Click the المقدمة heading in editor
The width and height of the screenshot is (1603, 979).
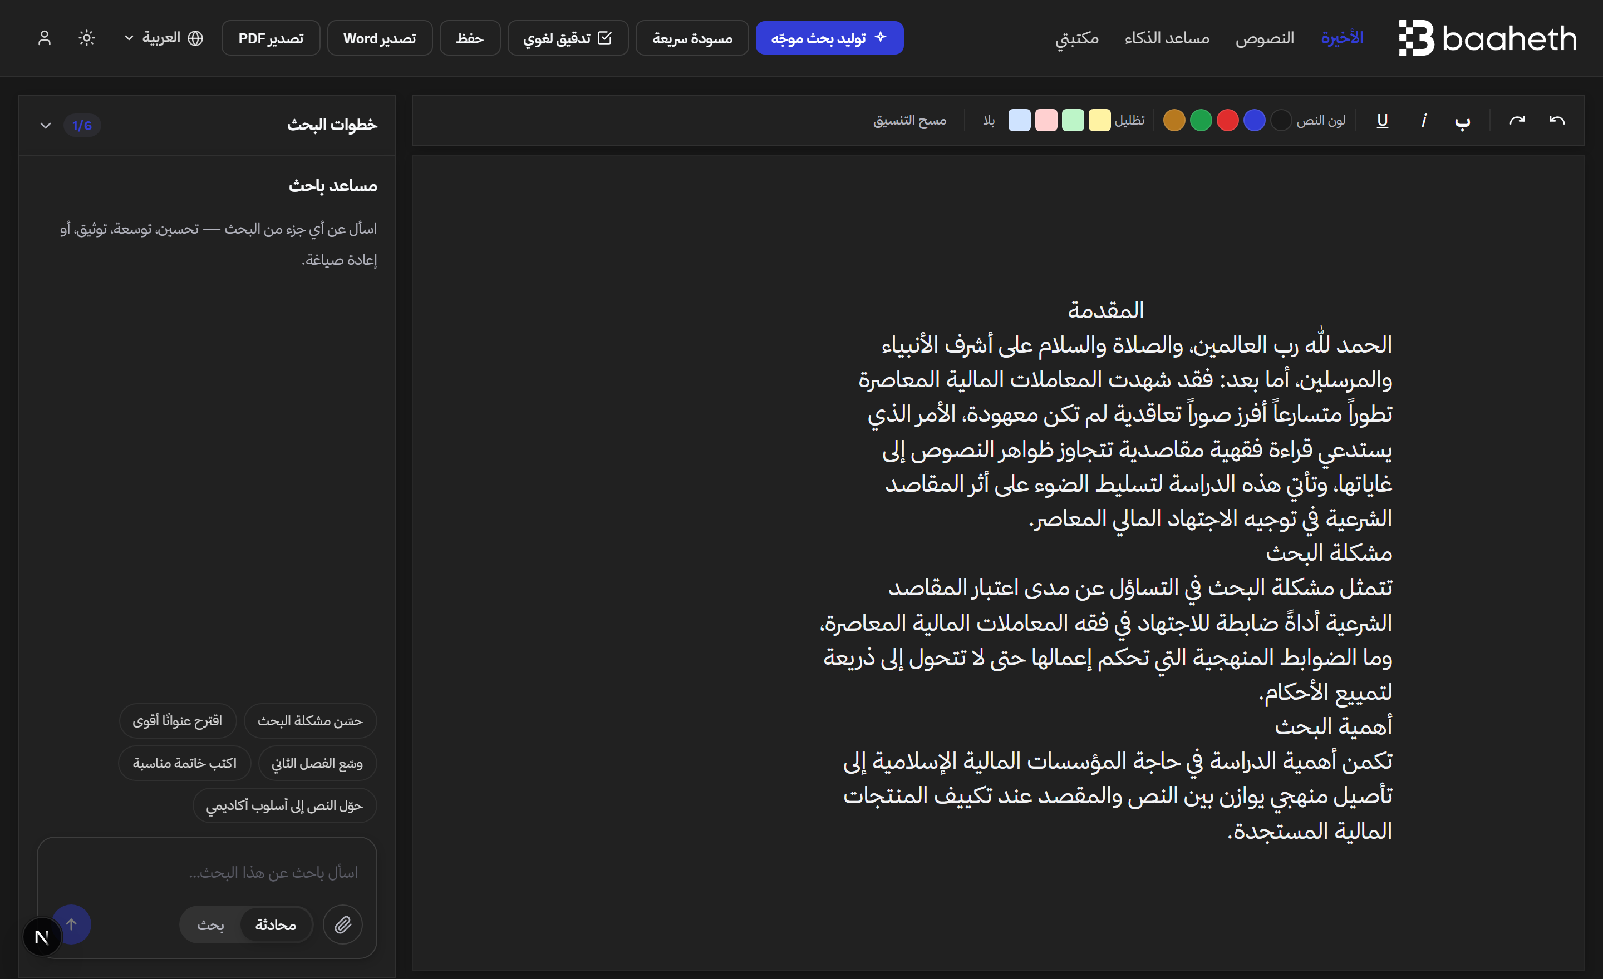(1106, 310)
